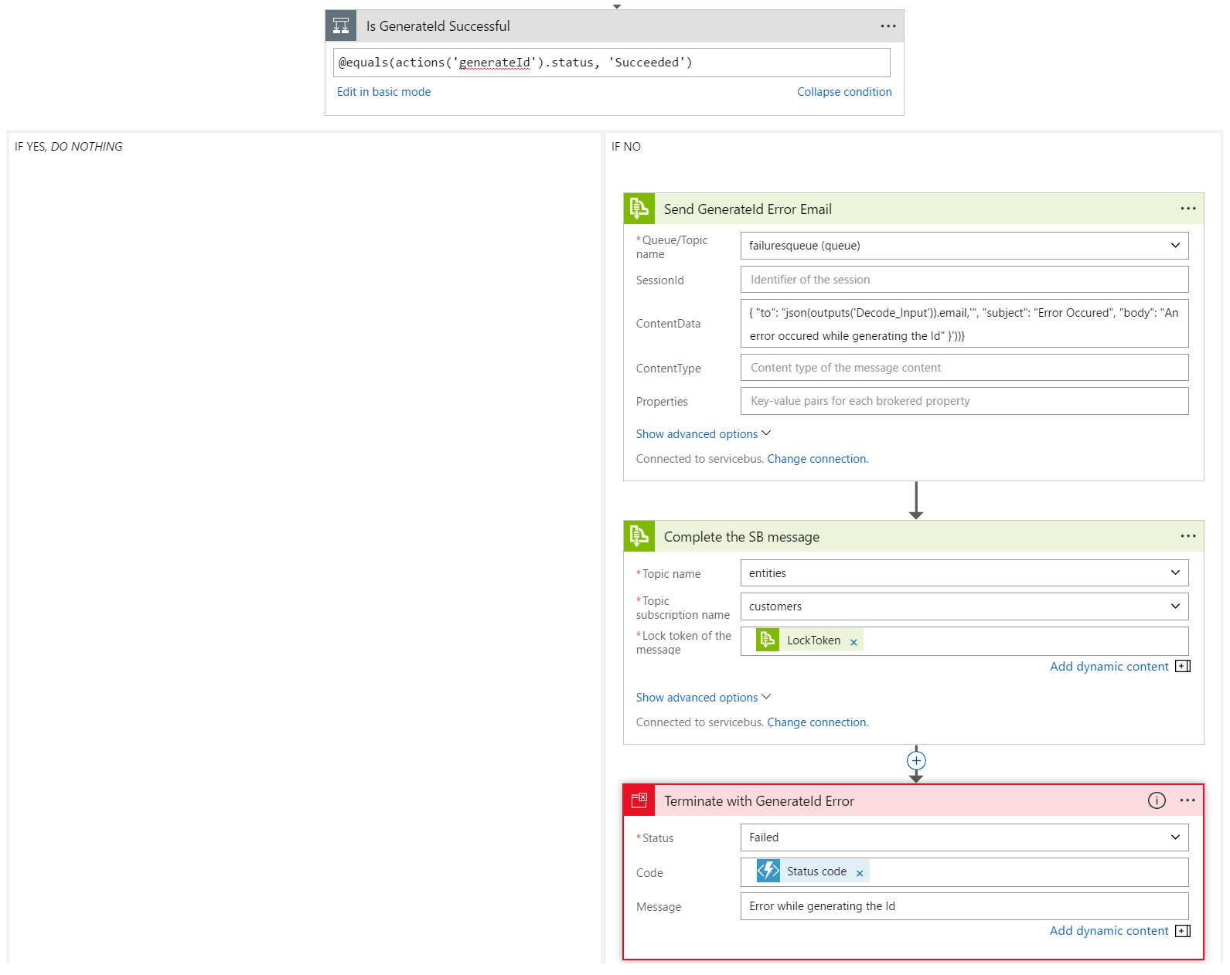
Task: Open ellipsis menu for Is GenerateId Successful
Action: [888, 26]
